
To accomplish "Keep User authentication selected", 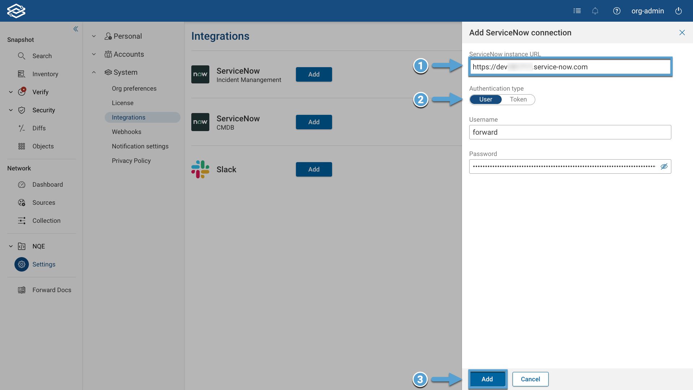I will (x=485, y=99).
